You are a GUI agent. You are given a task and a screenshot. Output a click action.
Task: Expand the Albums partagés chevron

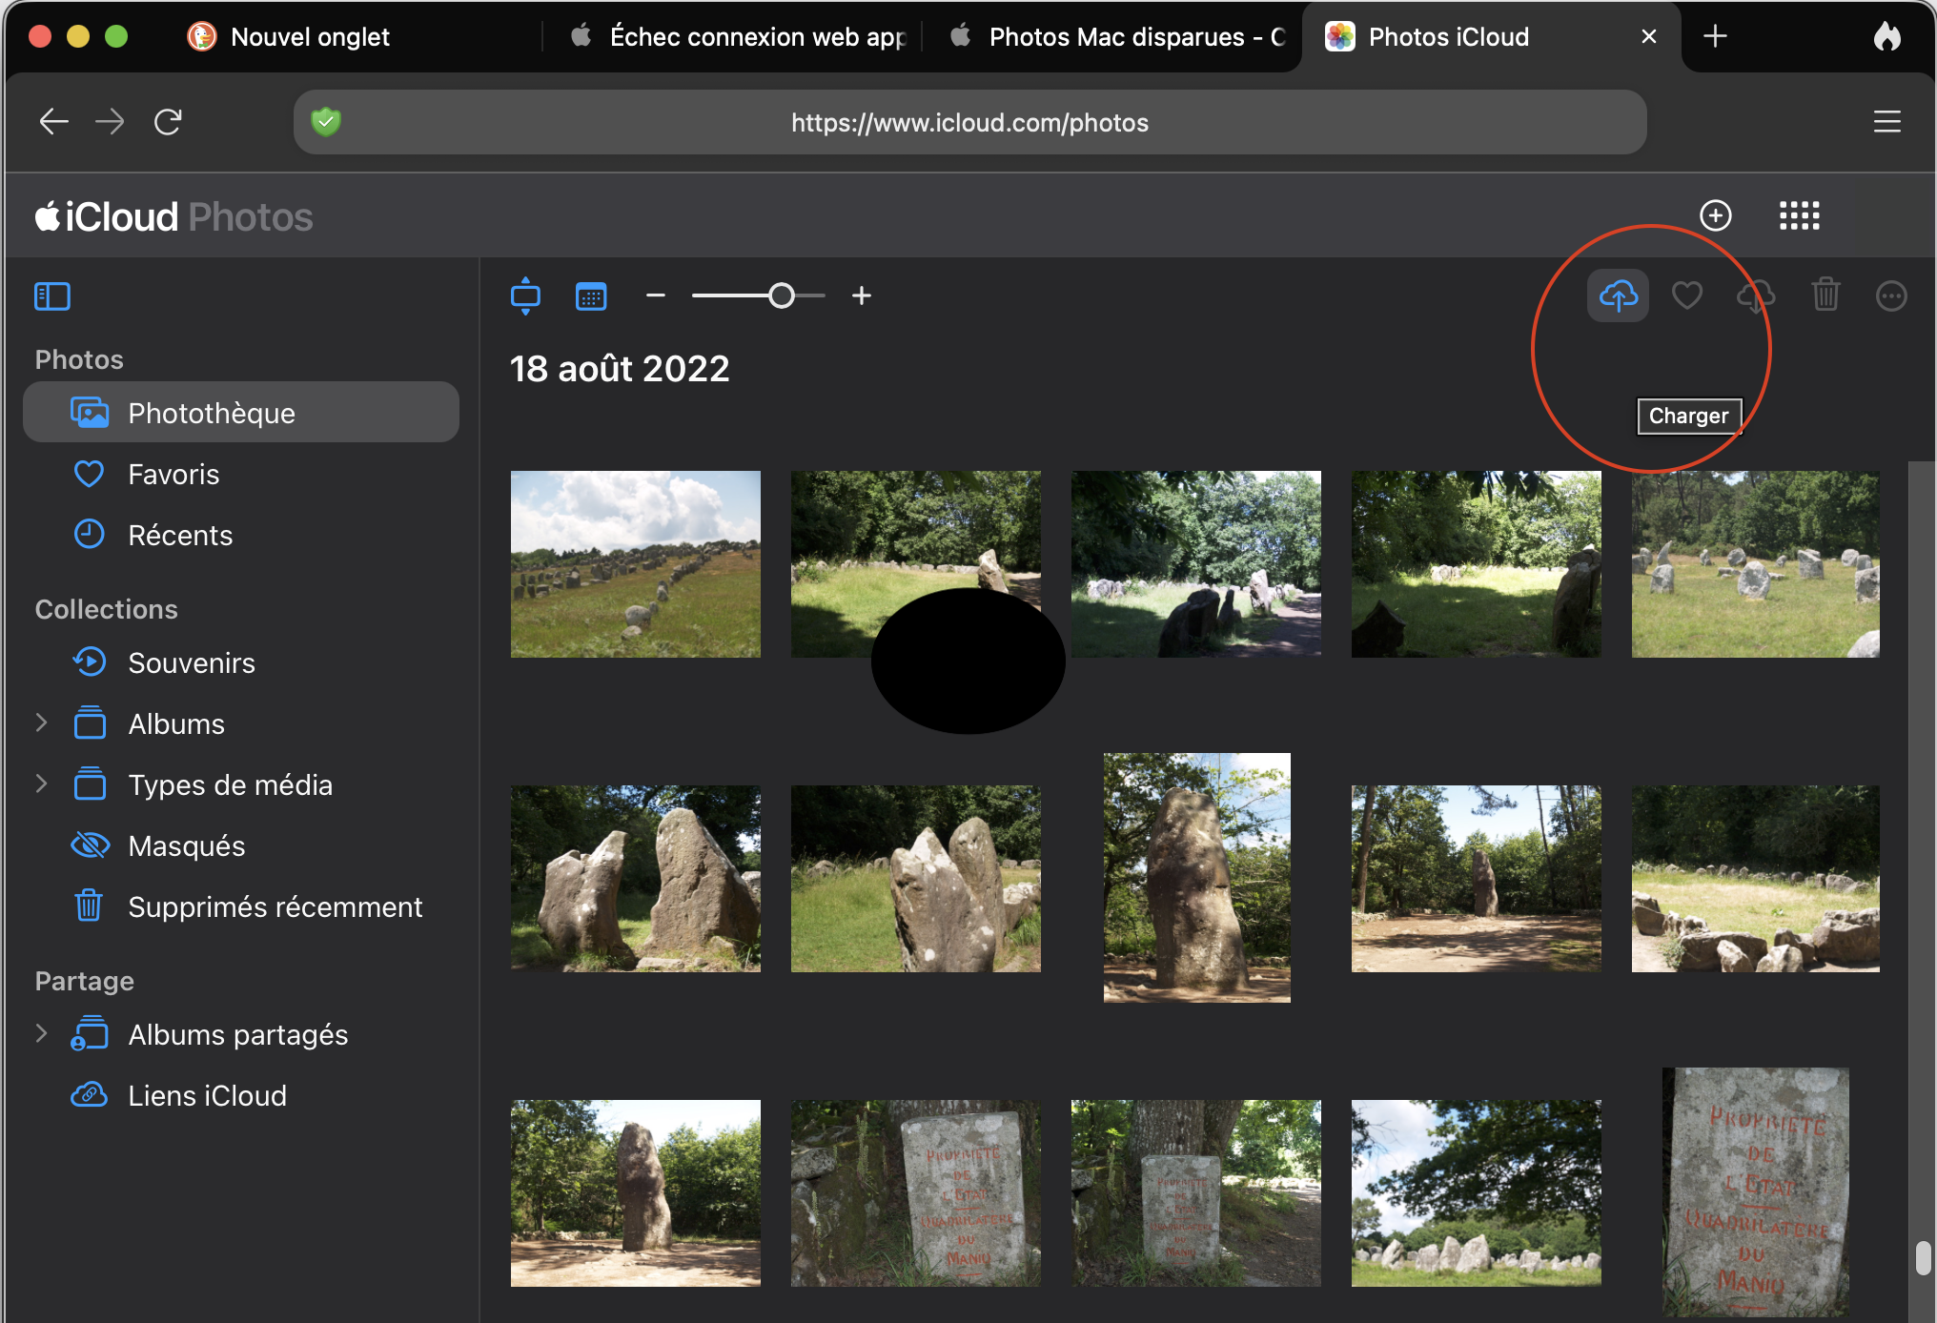(x=41, y=1033)
